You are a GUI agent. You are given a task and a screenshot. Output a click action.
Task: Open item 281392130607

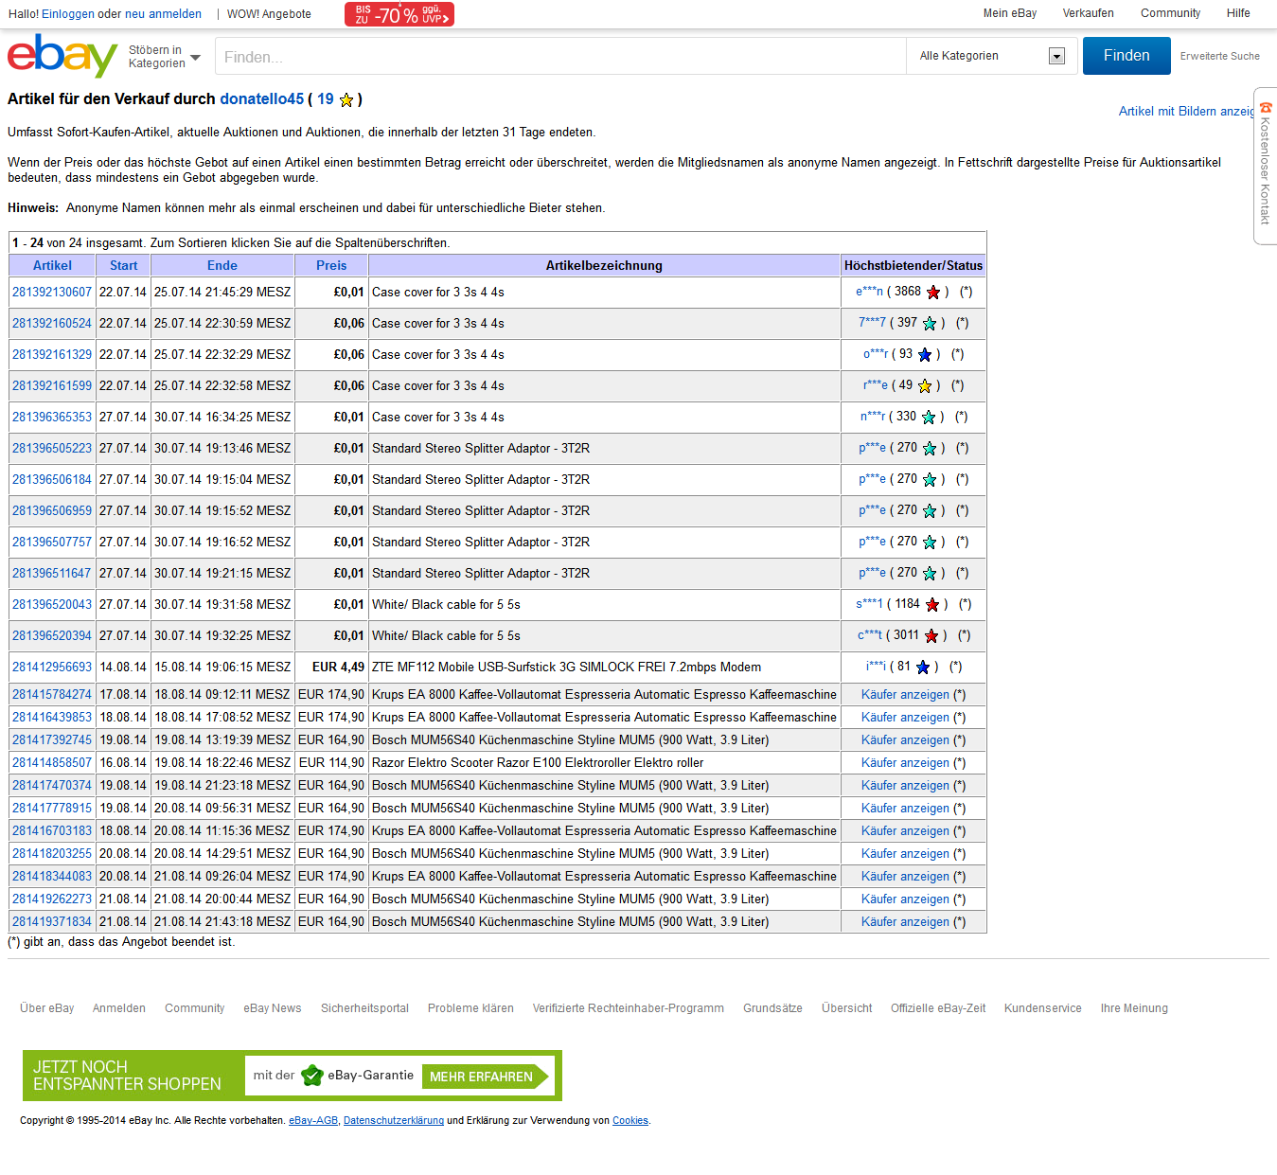[52, 293]
